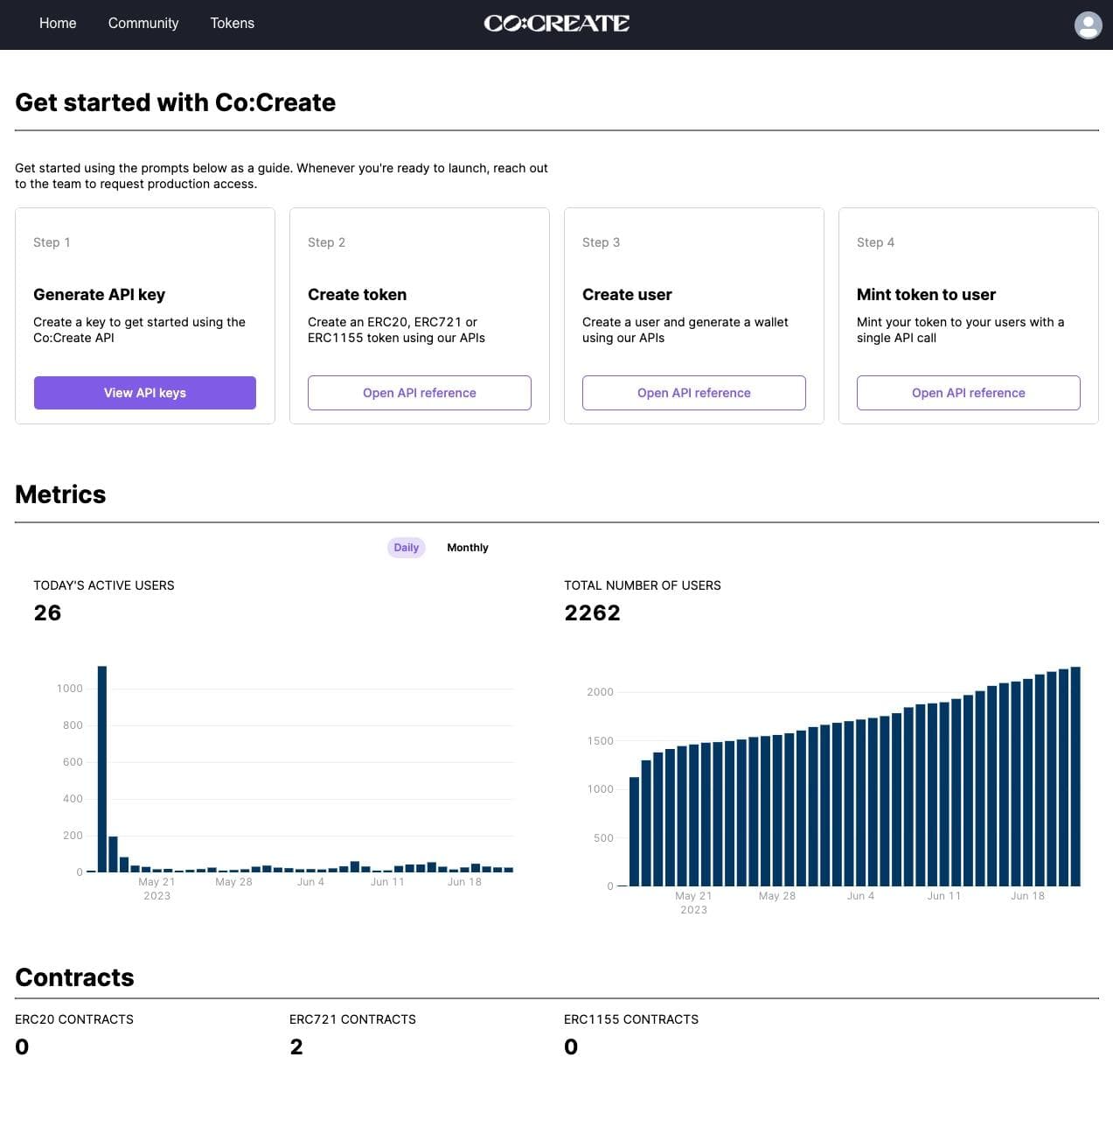Screen dimensions: 1113x1134
Task: Click the Metrics section heading
Action: tap(59, 493)
